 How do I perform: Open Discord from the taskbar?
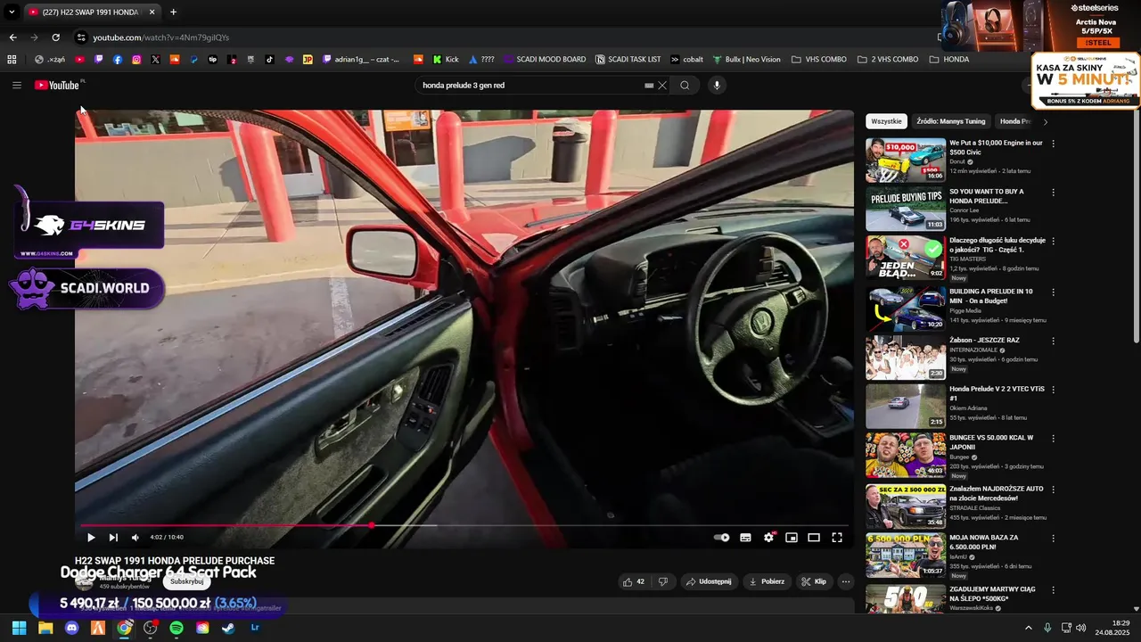pyautogui.click(x=72, y=628)
